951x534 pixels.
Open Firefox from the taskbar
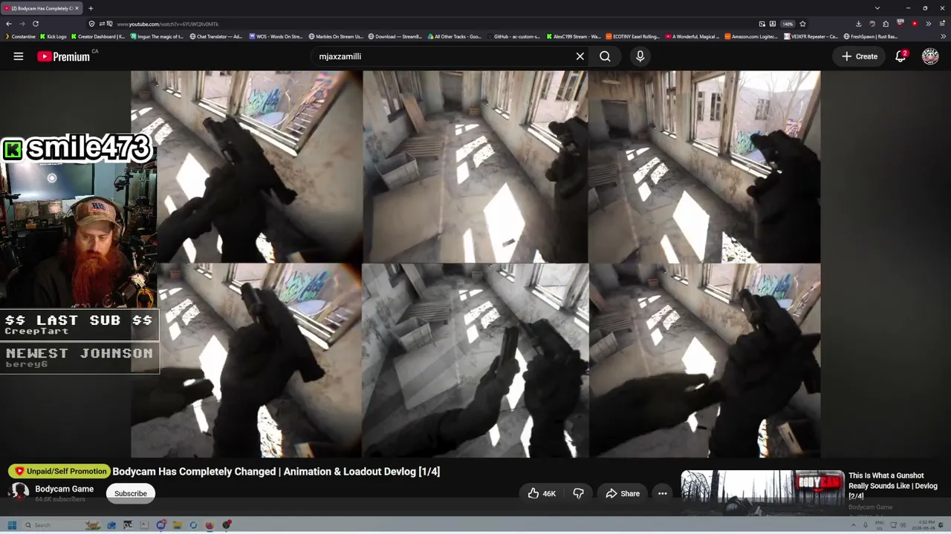pos(210,525)
